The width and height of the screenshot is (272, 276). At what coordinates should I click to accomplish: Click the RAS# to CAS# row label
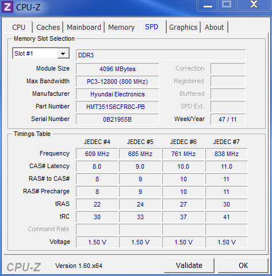pyautogui.click(x=49, y=178)
